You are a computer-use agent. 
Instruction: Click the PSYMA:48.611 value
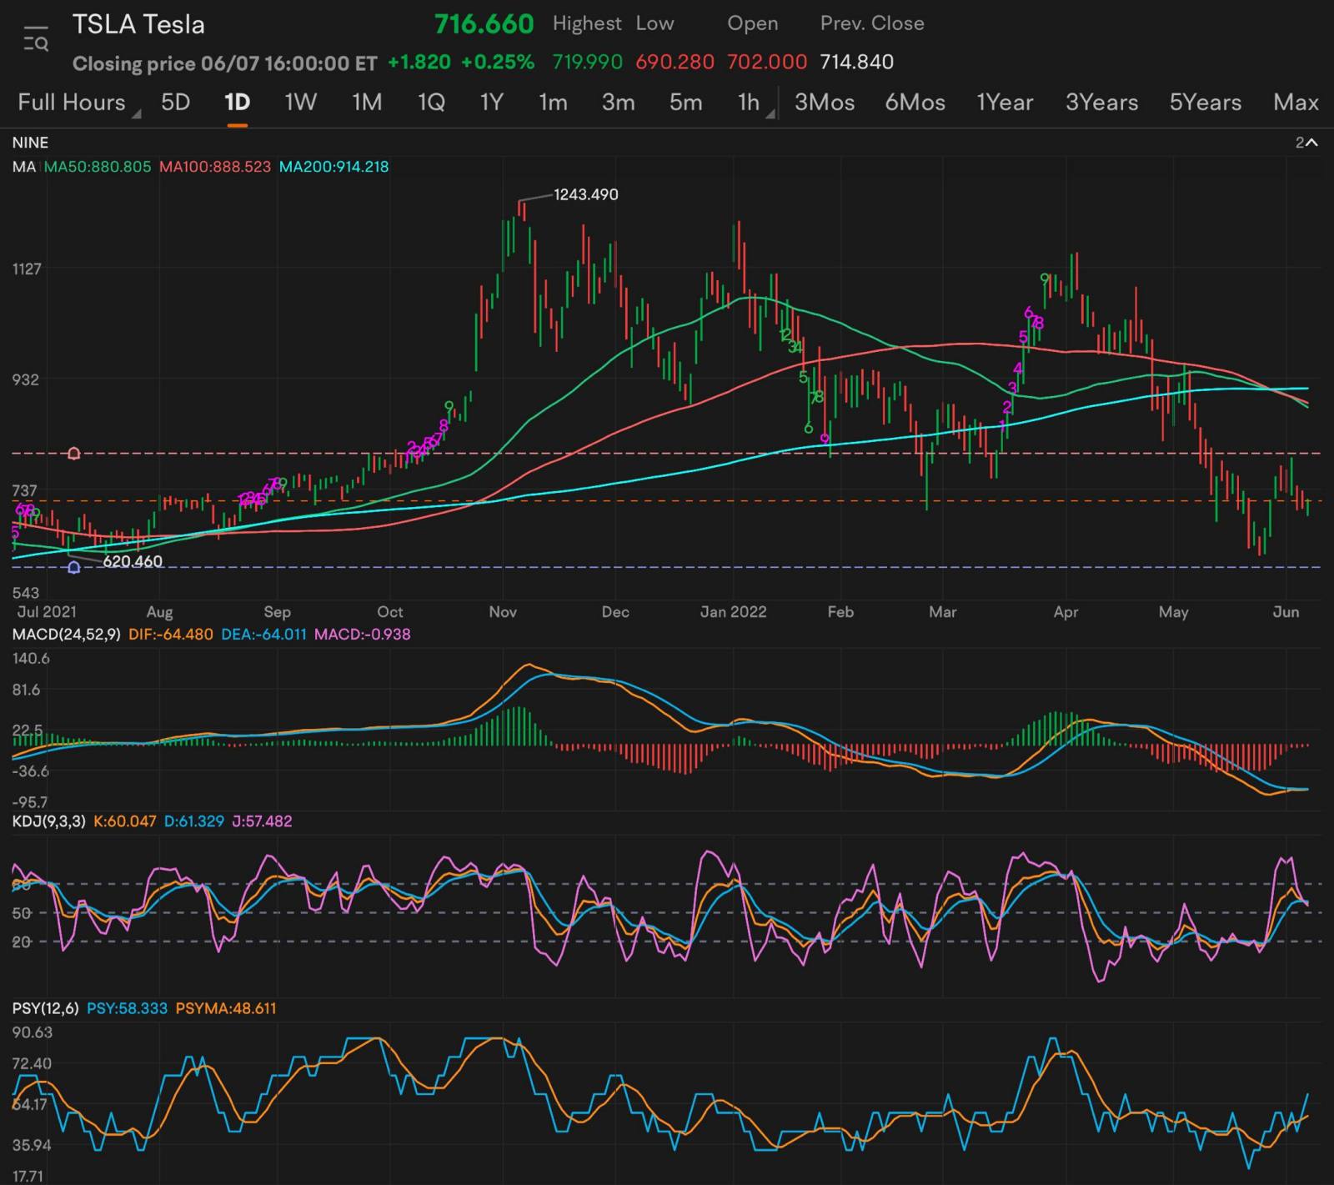coord(226,1008)
